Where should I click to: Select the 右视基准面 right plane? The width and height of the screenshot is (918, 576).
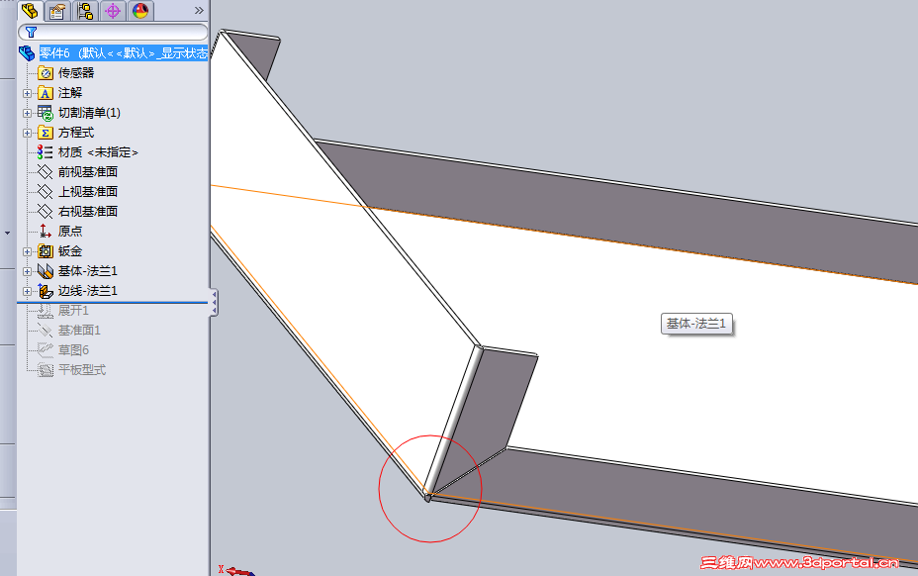88,211
